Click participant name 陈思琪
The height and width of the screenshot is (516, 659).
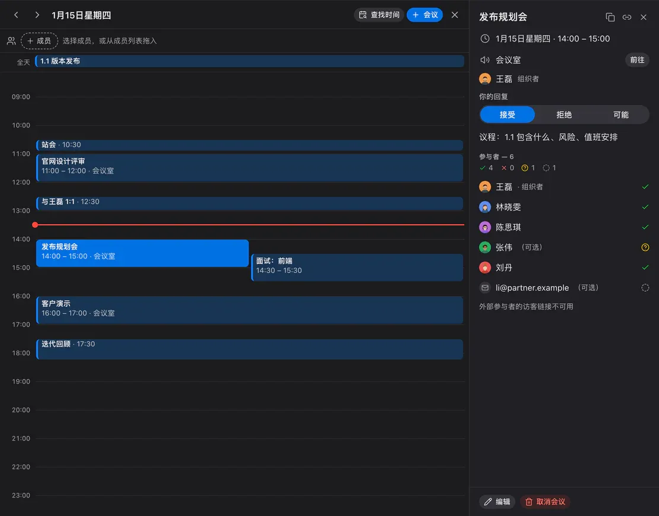pyautogui.click(x=508, y=227)
